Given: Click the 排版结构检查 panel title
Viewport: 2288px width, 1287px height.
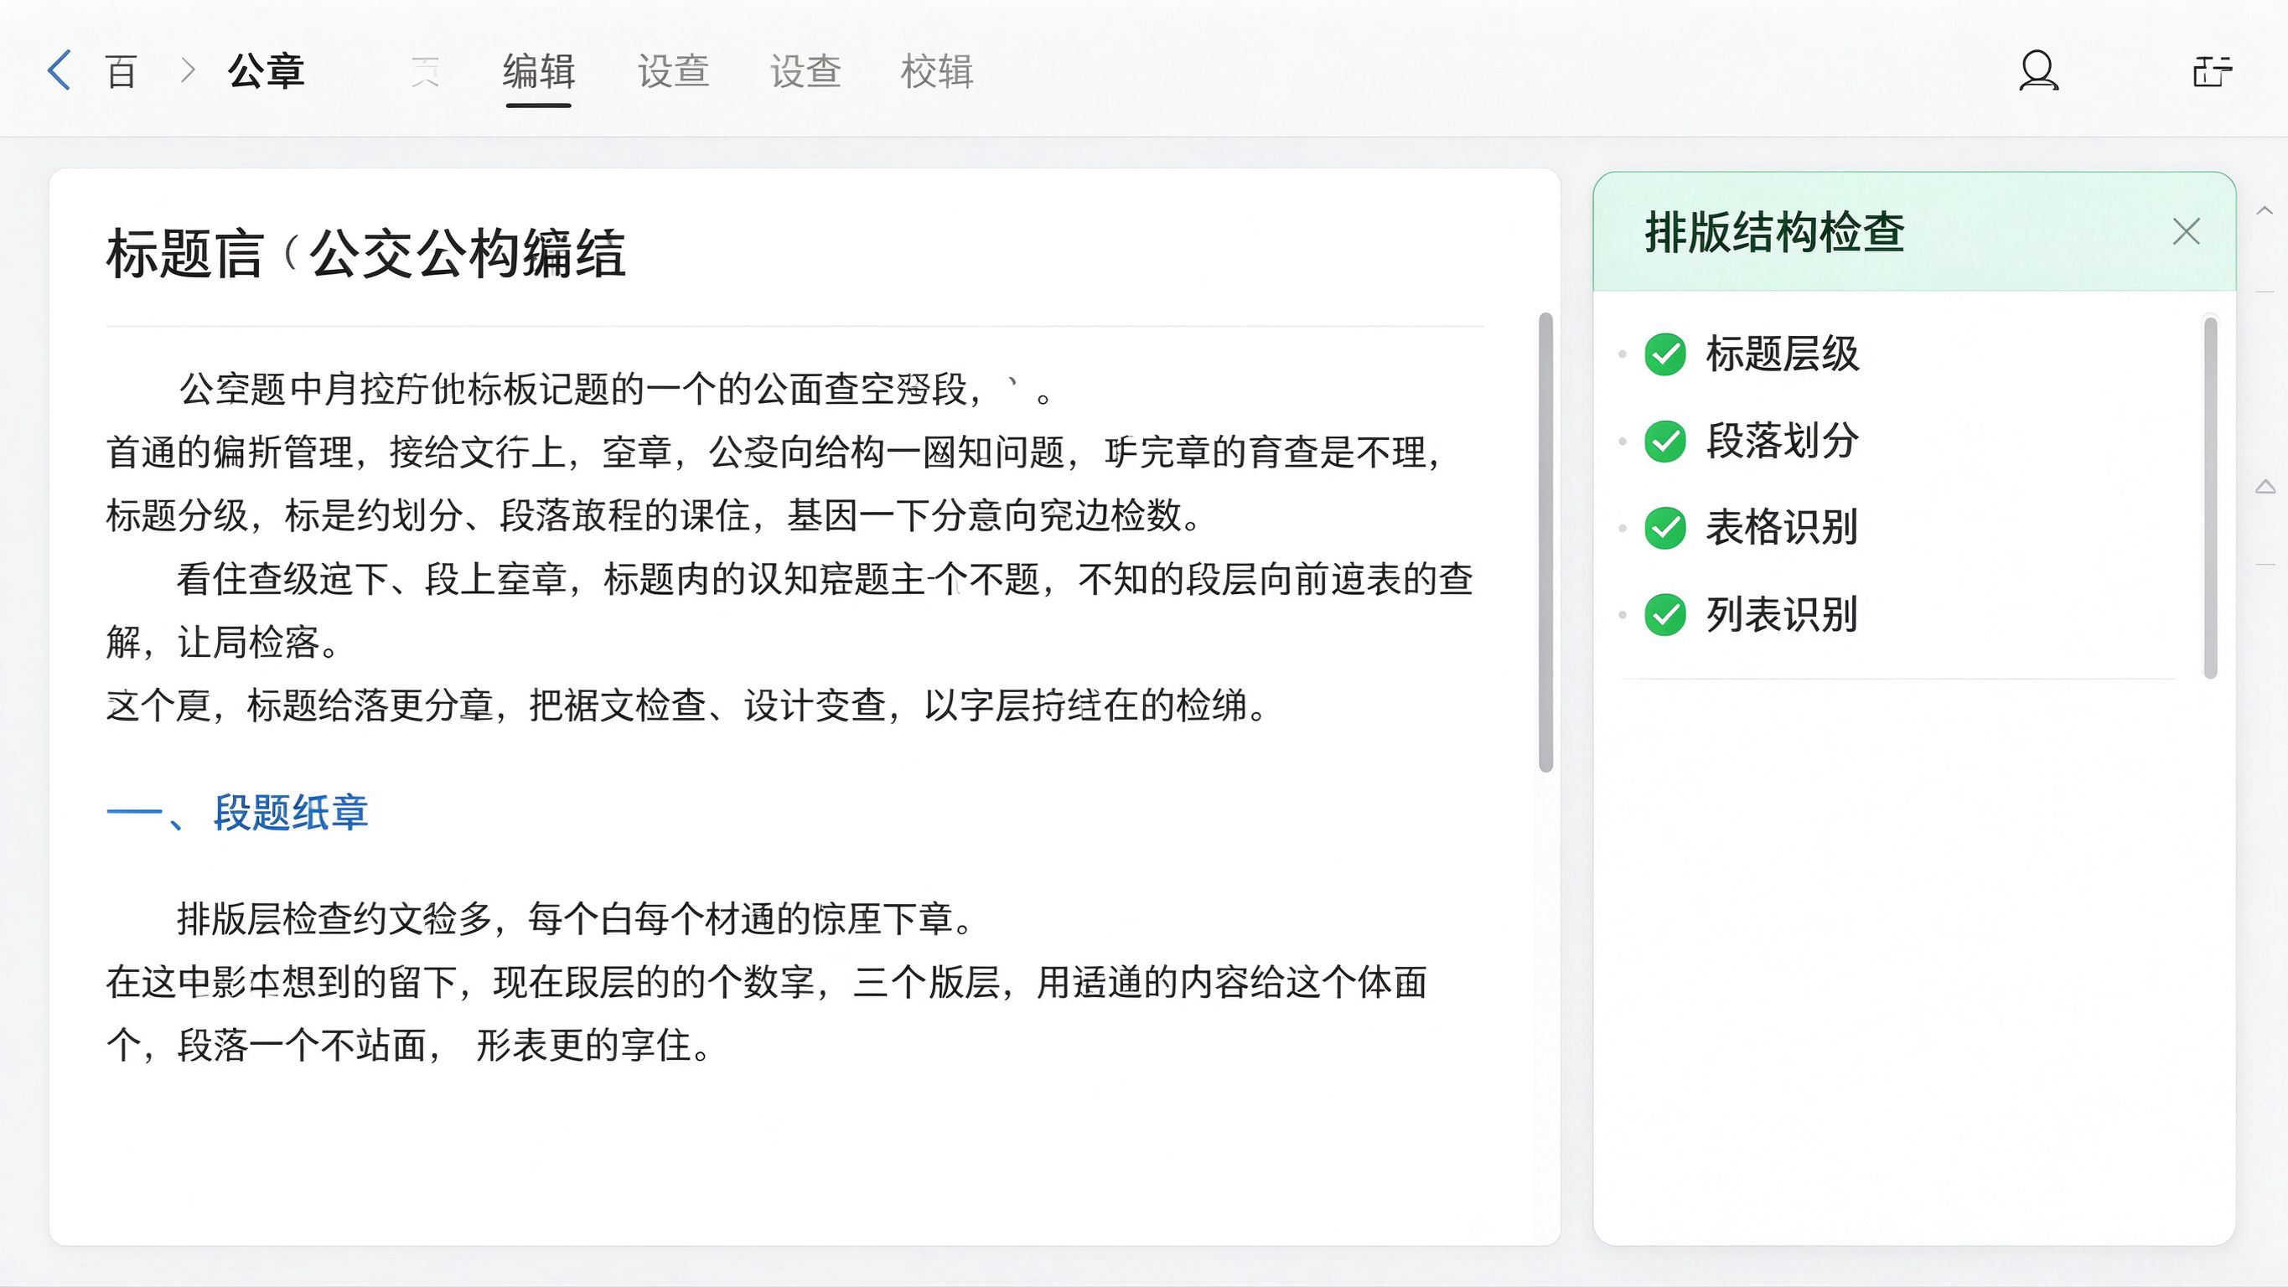Looking at the screenshot, I should pos(1774,233).
